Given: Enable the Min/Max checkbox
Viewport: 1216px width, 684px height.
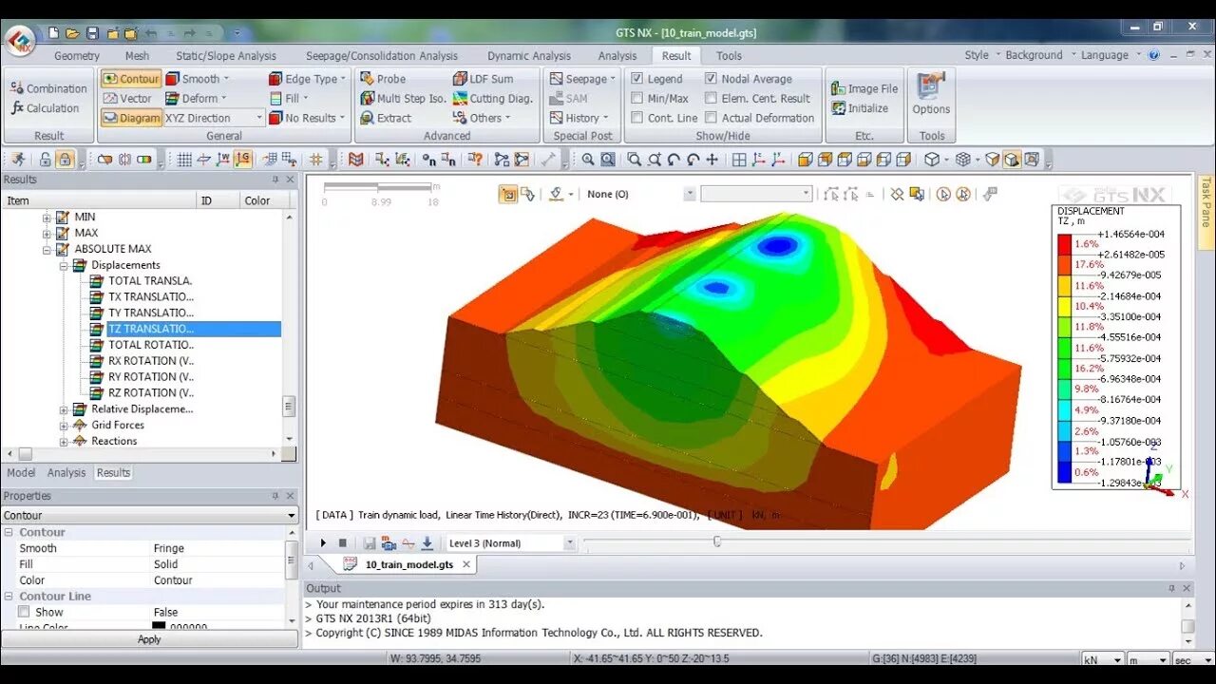Looking at the screenshot, I should coord(637,99).
